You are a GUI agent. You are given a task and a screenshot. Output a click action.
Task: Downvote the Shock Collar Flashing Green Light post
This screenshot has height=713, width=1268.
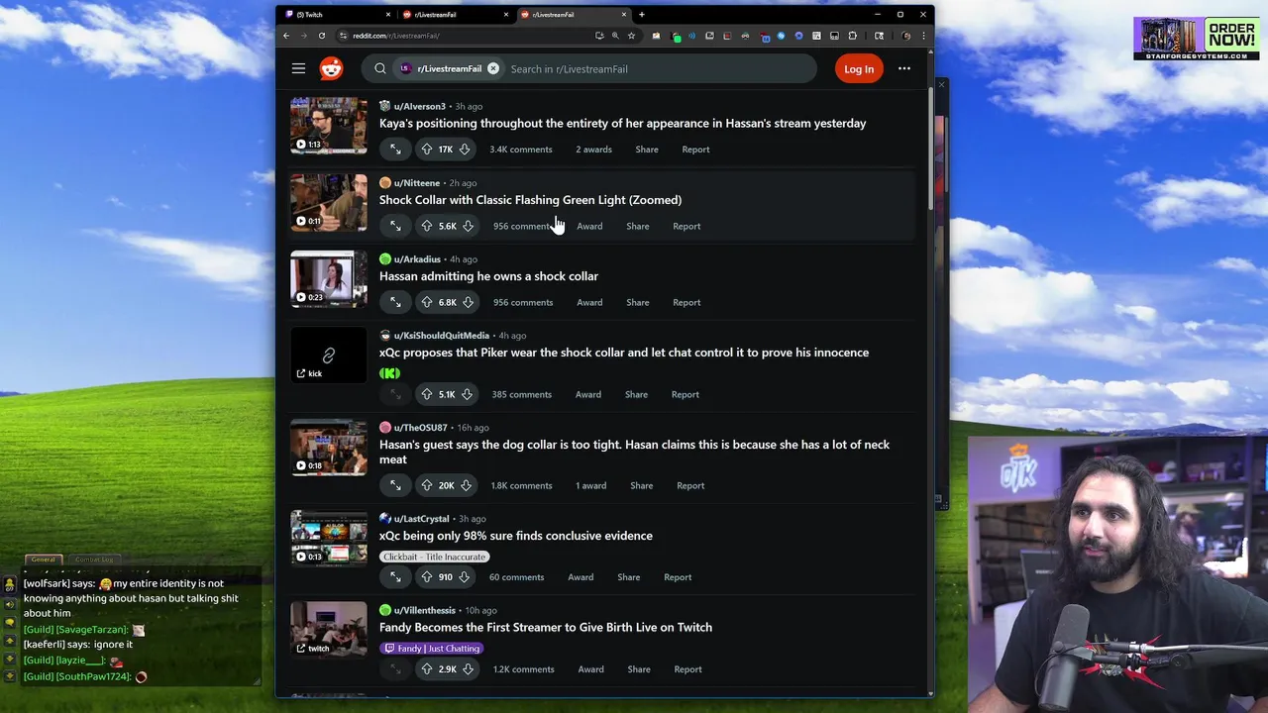[468, 226]
